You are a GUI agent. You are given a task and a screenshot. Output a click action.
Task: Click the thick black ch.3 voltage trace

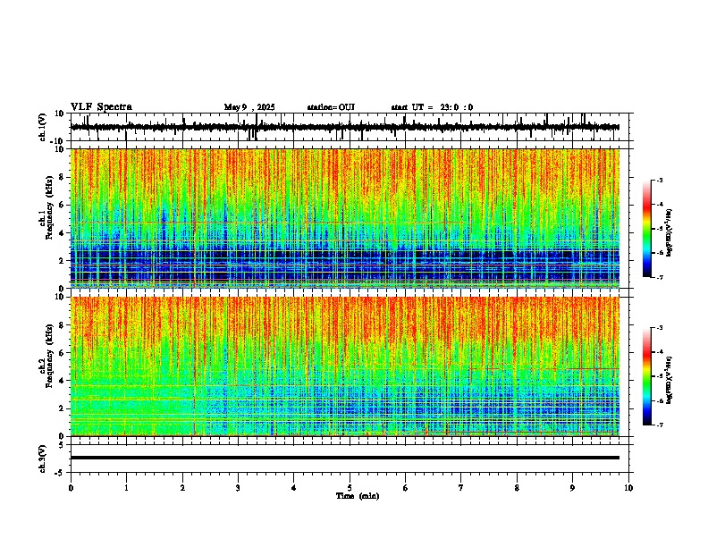345,458
